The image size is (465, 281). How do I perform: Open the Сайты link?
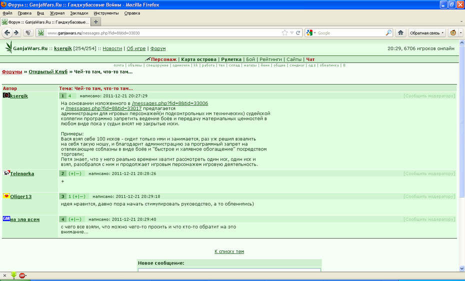point(294,59)
